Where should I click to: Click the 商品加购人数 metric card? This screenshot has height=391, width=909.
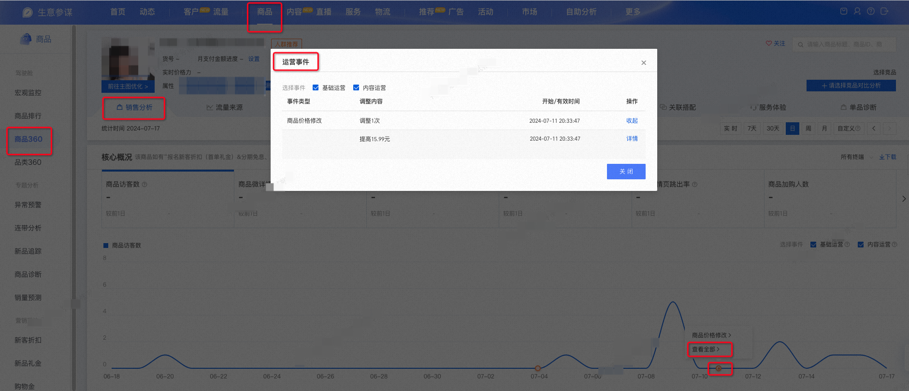coord(830,199)
